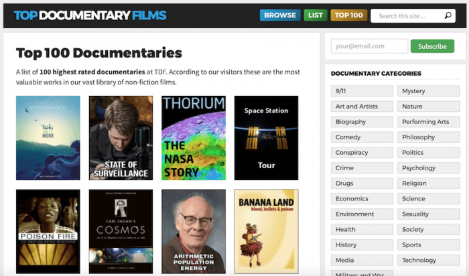
Task: Select the Sports category
Action: coord(428,245)
